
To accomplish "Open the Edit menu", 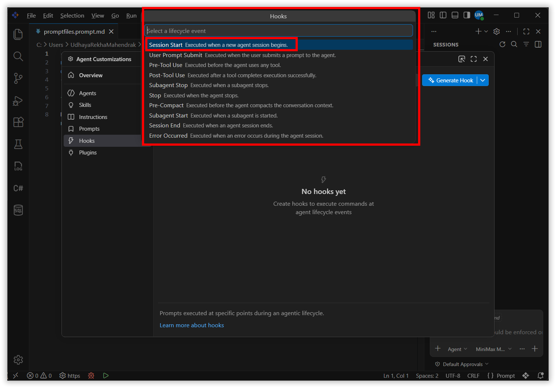I will (48, 15).
